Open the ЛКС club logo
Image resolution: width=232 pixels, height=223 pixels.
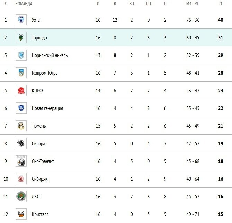pyautogui.click(x=21, y=197)
